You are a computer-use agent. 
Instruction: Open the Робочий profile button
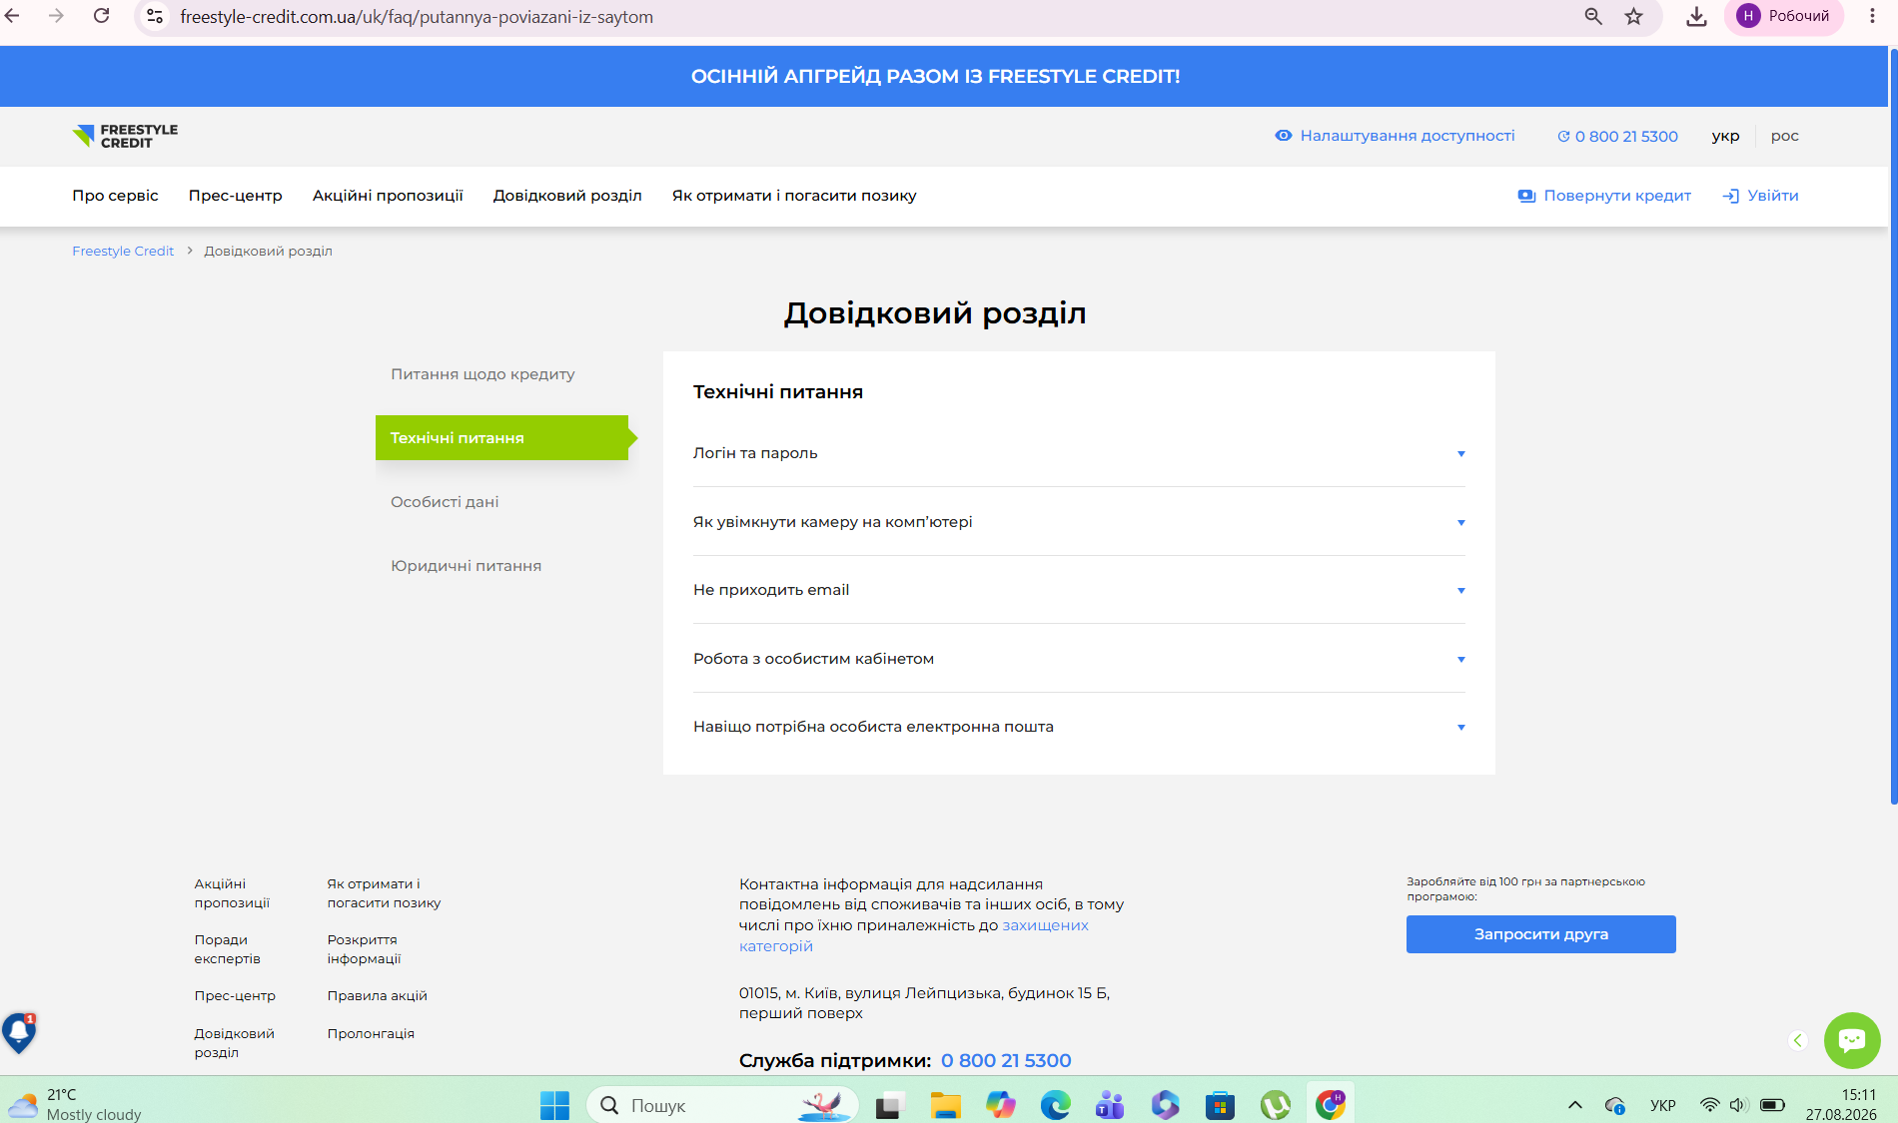click(x=1784, y=16)
